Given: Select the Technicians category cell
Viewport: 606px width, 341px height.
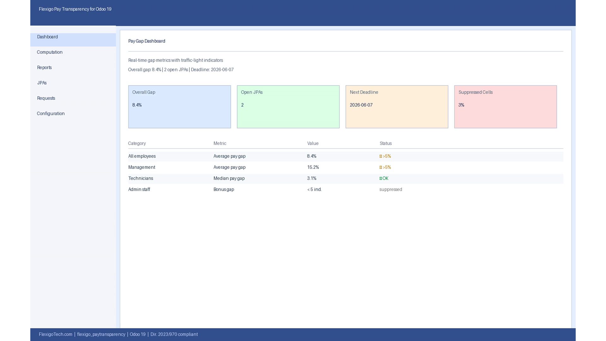Looking at the screenshot, I should (141, 178).
